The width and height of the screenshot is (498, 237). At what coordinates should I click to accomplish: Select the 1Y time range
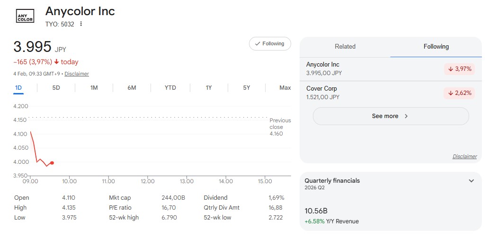pyautogui.click(x=209, y=88)
